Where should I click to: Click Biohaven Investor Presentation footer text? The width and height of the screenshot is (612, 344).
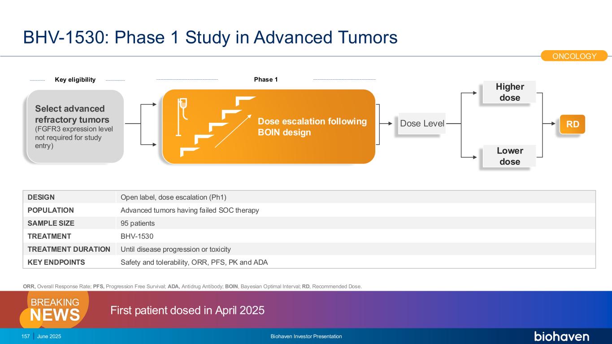pyautogui.click(x=306, y=336)
